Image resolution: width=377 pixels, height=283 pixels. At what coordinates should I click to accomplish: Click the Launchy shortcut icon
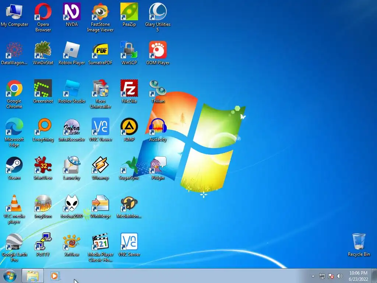(72, 165)
